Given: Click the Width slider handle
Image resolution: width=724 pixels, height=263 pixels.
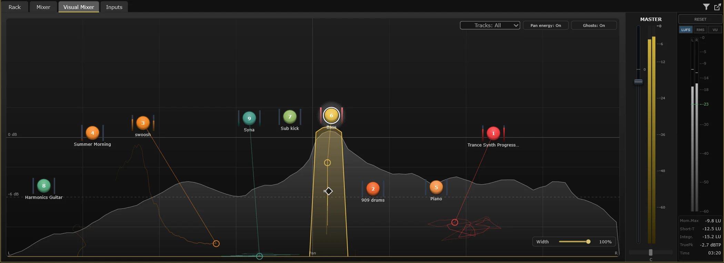Looking at the screenshot, I should tap(588, 242).
